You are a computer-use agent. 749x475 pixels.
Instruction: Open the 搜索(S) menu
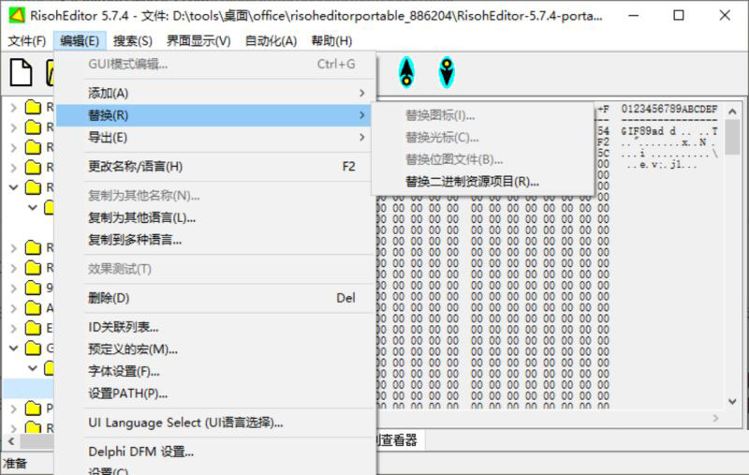point(132,40)
